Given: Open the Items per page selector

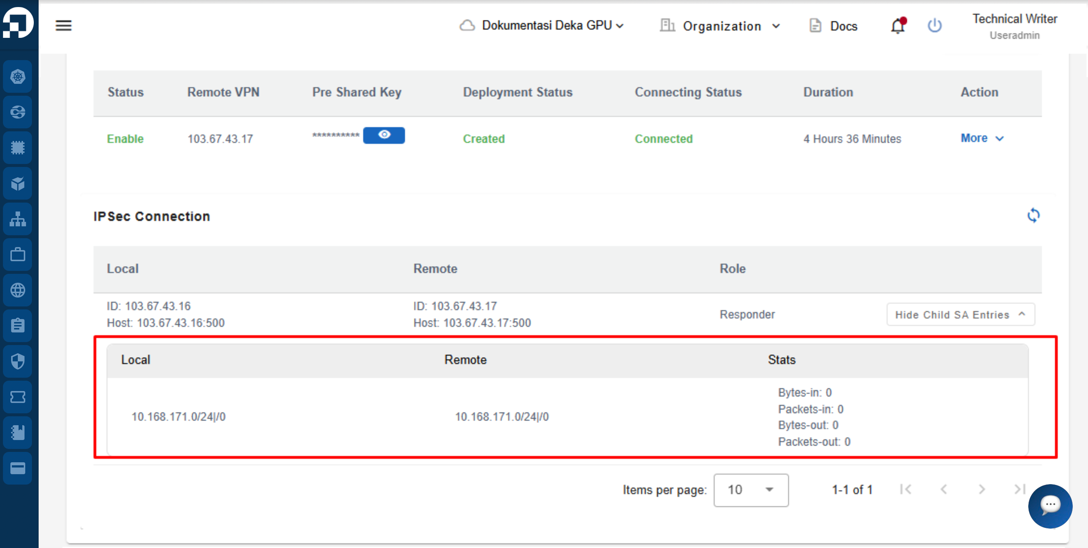Looking at the screenshot, I should pos(750,490).
